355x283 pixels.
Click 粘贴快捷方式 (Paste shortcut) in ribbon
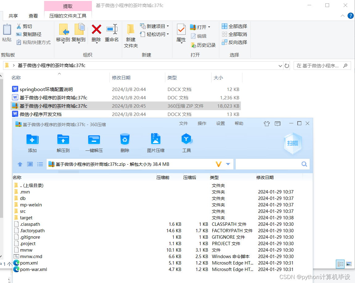(34, 42)
